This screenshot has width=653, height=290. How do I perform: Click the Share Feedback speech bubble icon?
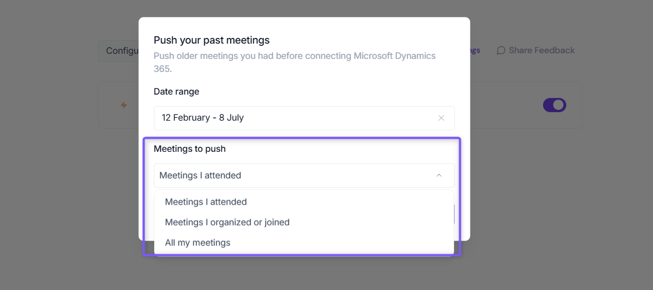pos(501,50)
